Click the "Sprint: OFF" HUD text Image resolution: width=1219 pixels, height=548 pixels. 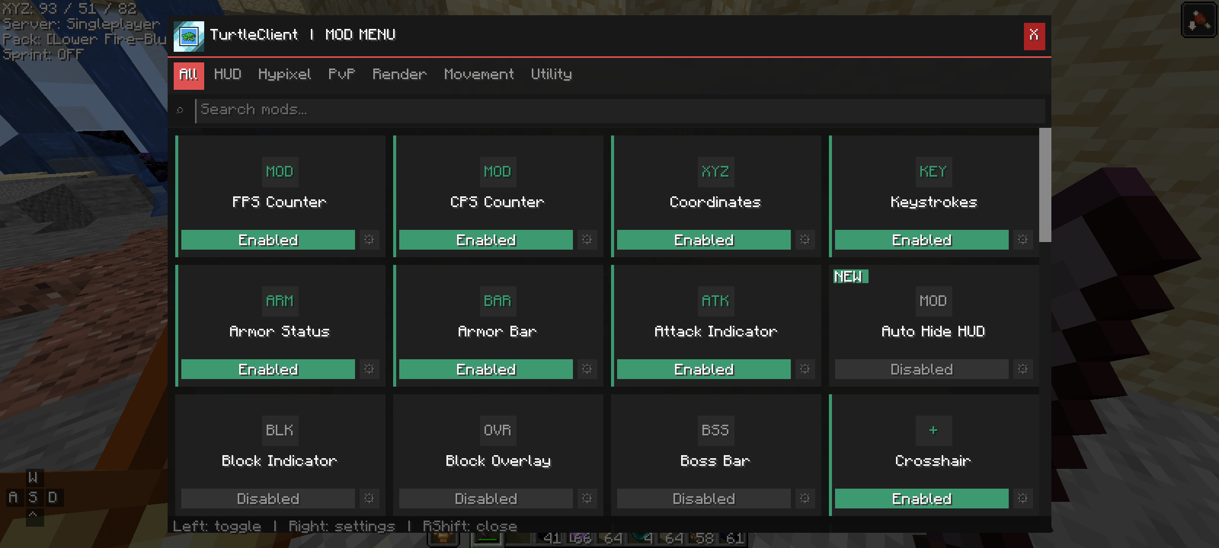tap(43, 54)
